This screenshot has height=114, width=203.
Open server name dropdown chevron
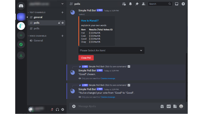(62, 4)
